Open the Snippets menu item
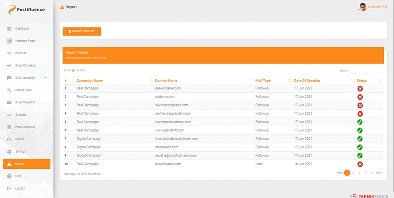Screen dimensions: 394x198 21,114
